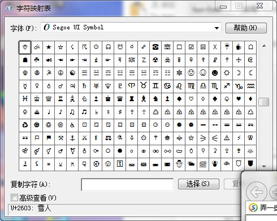The height and width of the screenshot is (221, 277).
Task: Choose the Taurus zodiac symbol
Action: pyautogui.click(x=144, y=86)
